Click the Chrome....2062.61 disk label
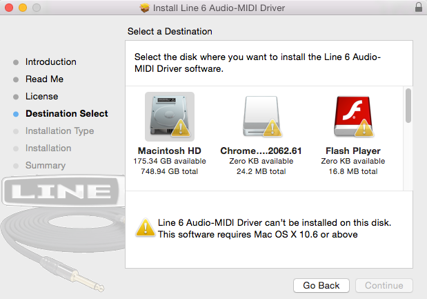The width and height of the screenshot is (427, 299). click(x=261, y=151)
